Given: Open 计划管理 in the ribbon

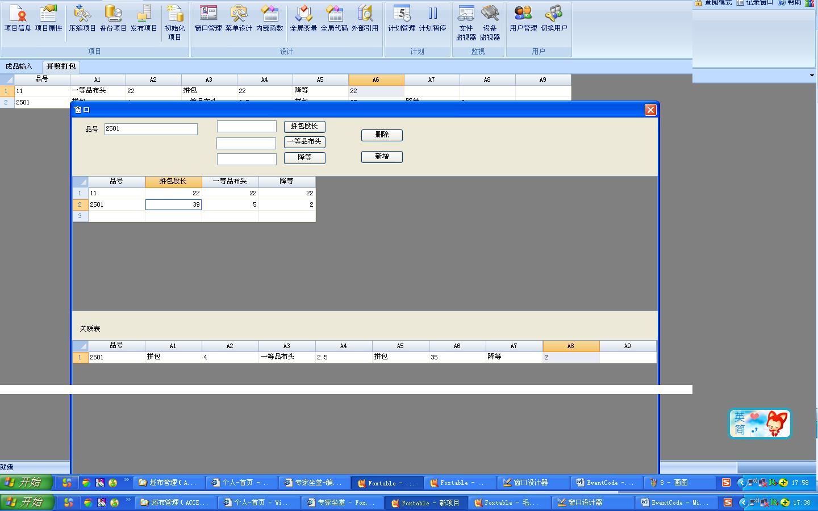Looking at the screenshot, I should pos(402,19).
